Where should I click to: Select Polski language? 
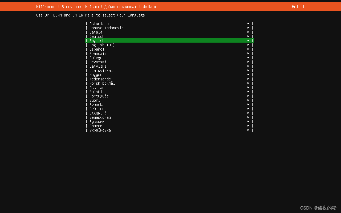(169, 92)
